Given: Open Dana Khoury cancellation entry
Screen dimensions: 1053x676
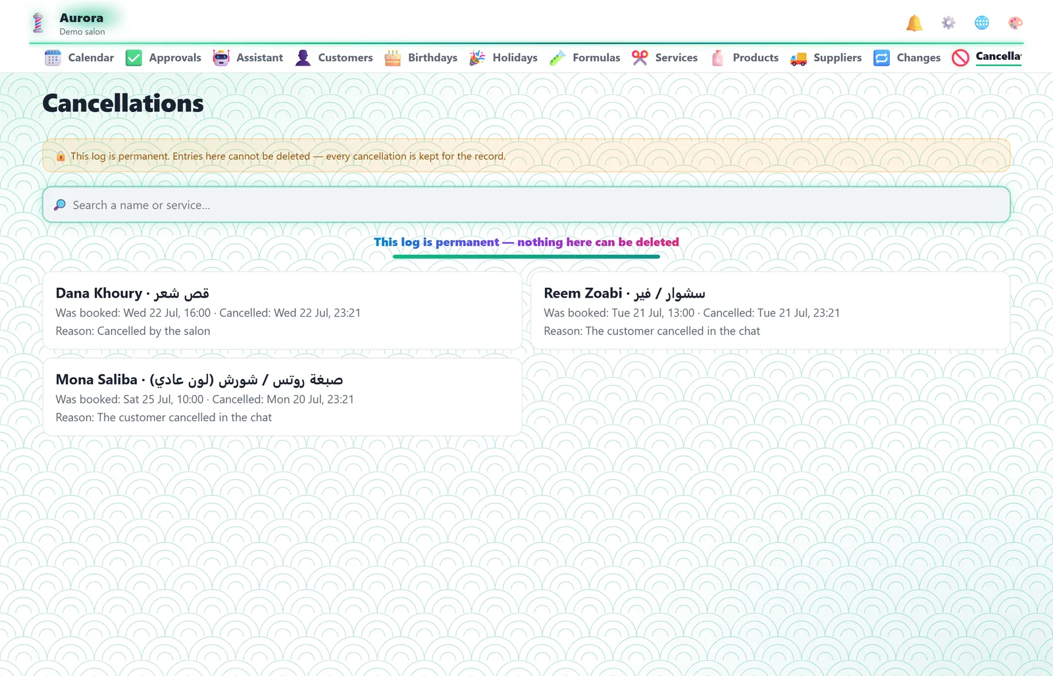Looking at the screenshot, I should pyautogui.click(x=282, y=311).
